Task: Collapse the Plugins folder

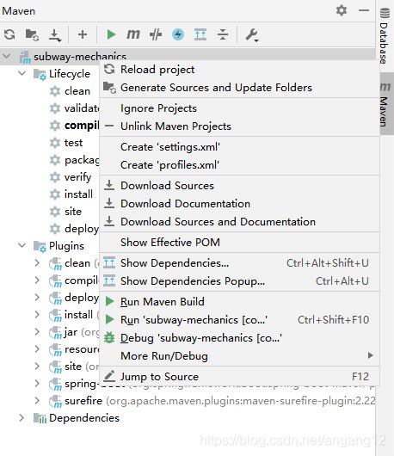Action: point(22,245)
